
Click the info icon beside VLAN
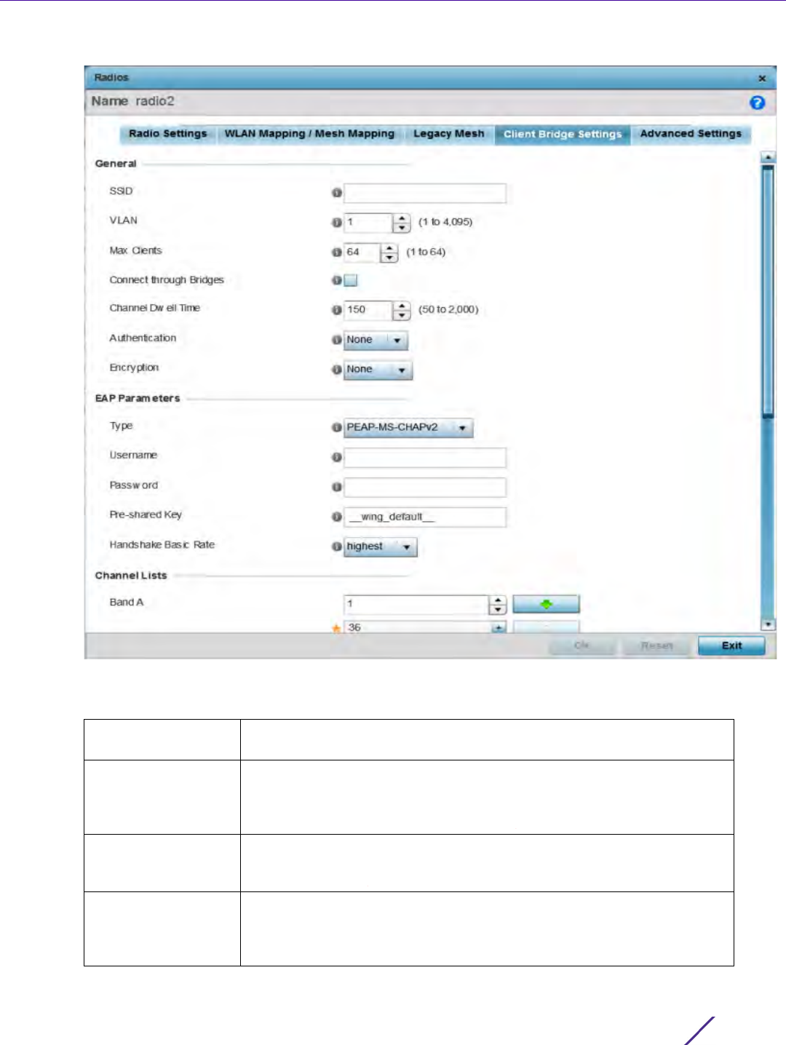click(x=336, y=223)
